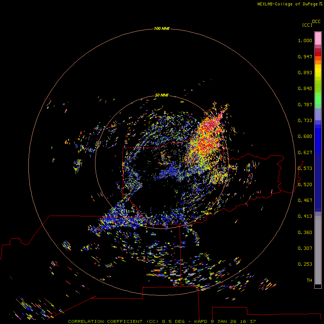Click the 0.520 color scale value
The height and width of the screenshot is (324, 324).
305,185
